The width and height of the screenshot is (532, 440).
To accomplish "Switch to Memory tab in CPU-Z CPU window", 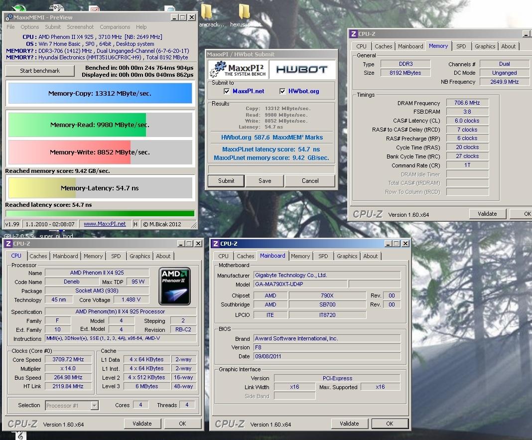I will tap(93, 256).
